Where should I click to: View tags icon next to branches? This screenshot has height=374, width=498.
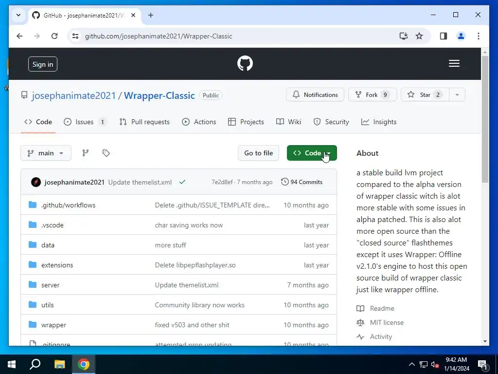(106, 153)
